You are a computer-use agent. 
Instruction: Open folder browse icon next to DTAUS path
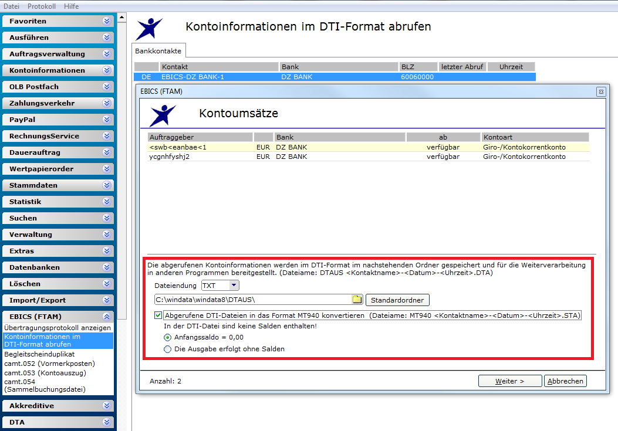pos(357,300)
